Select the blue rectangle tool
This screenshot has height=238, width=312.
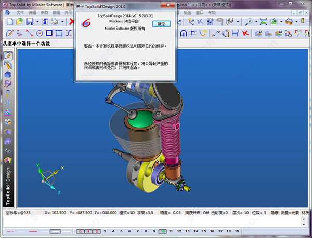tap(49, 33)
